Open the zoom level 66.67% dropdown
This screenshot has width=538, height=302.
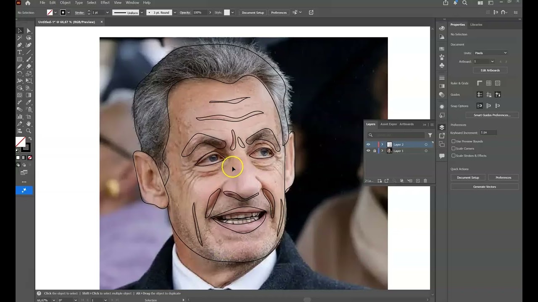click(x=54, y=300)
